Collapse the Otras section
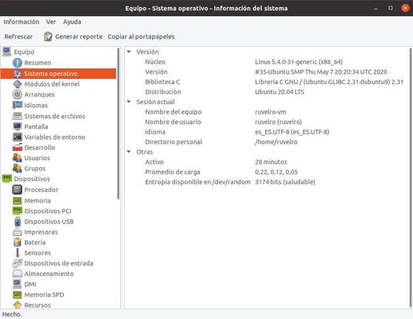413x319 pixels. tap(129, 152)
